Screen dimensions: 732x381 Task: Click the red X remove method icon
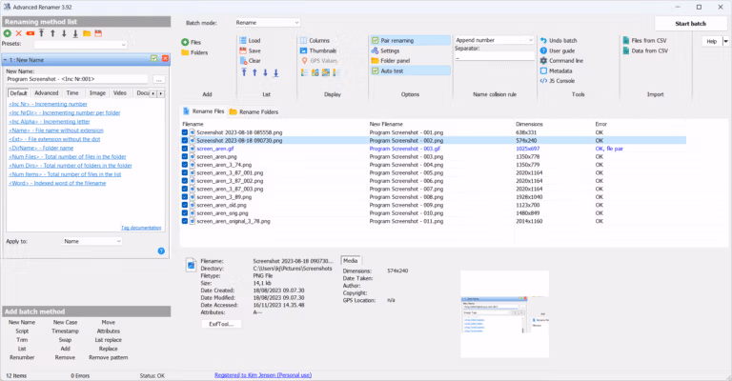point(19,33)
